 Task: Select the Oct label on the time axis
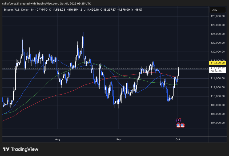178,139
